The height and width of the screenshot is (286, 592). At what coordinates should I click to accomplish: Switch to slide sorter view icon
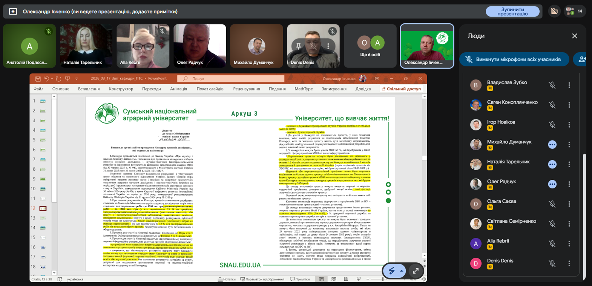[x=334, y=279]
